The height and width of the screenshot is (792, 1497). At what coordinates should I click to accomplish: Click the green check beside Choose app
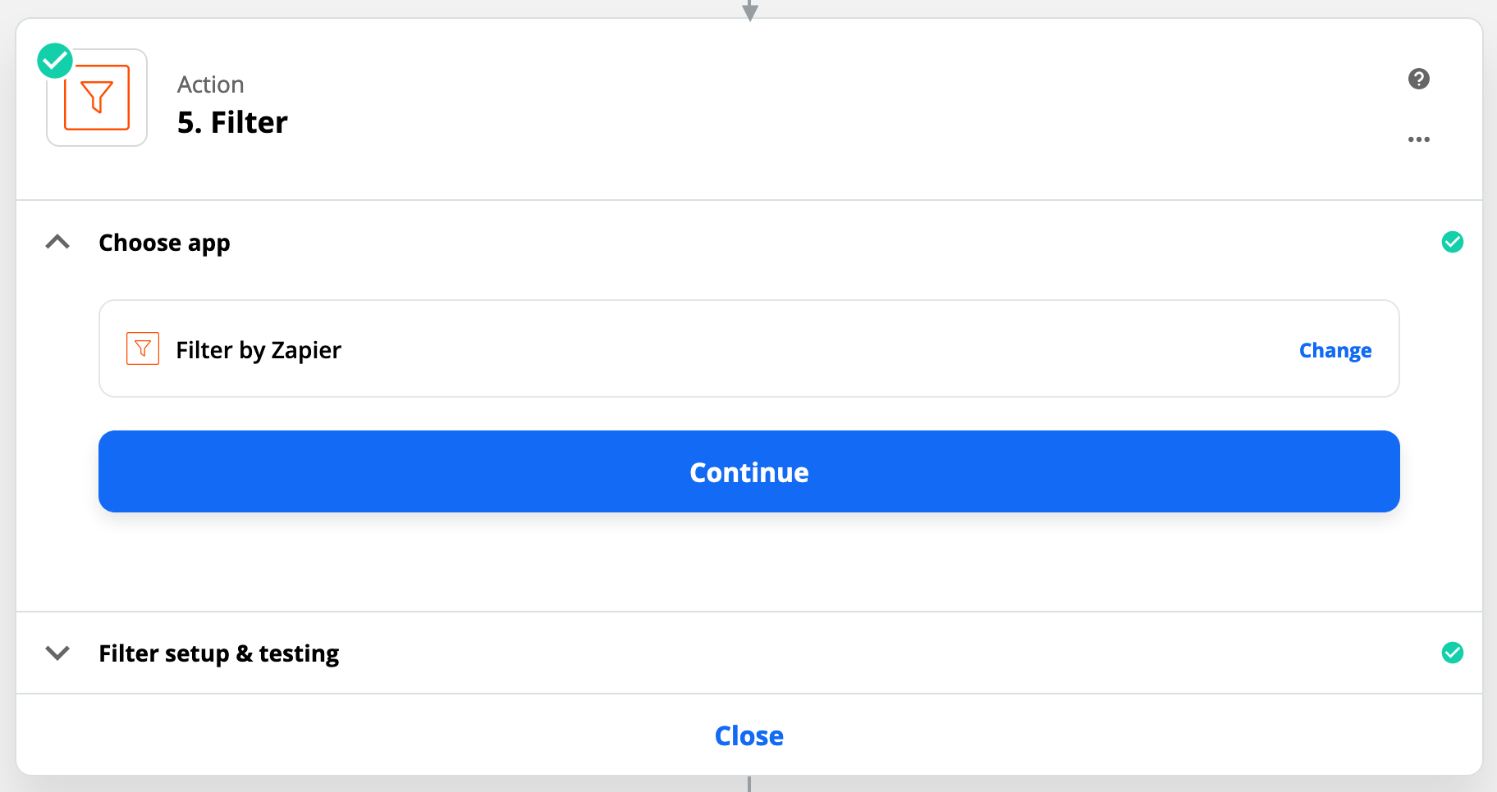coord(1452,242)
